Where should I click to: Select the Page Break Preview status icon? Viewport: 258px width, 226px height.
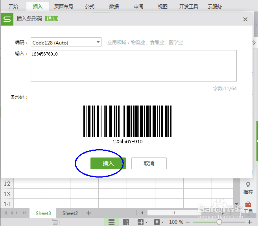(x=126, y=222)
